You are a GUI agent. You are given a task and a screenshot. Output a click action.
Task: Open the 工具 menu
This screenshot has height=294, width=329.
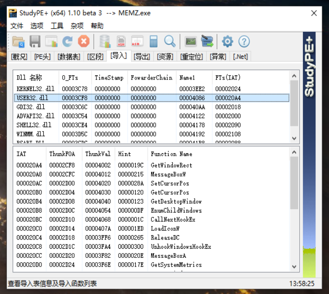[57, 26]
